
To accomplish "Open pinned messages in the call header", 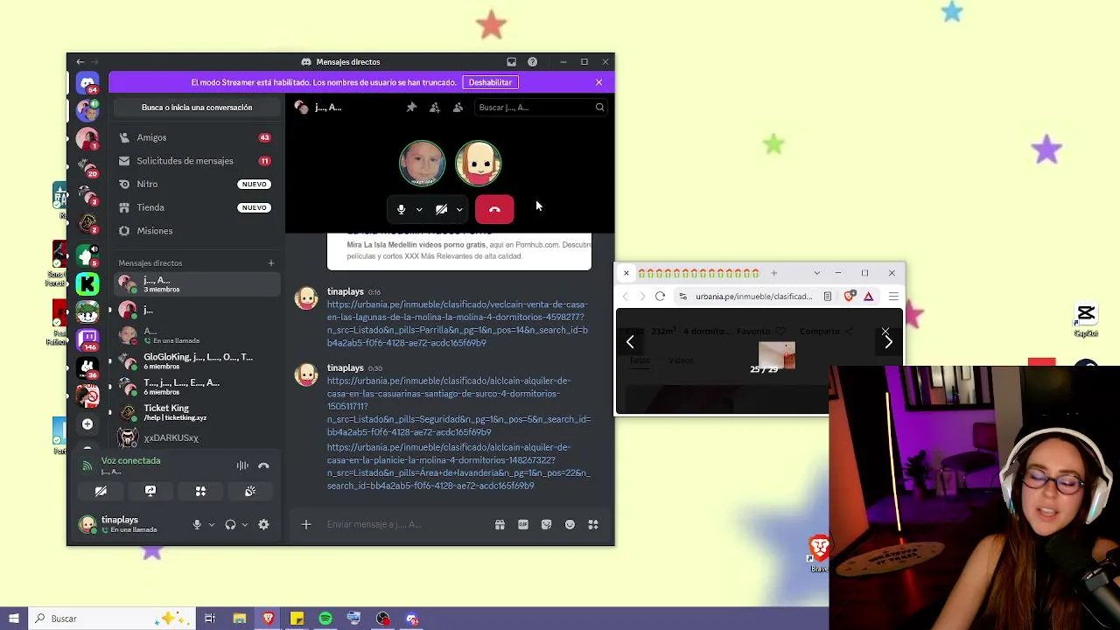I will (411, 108).
